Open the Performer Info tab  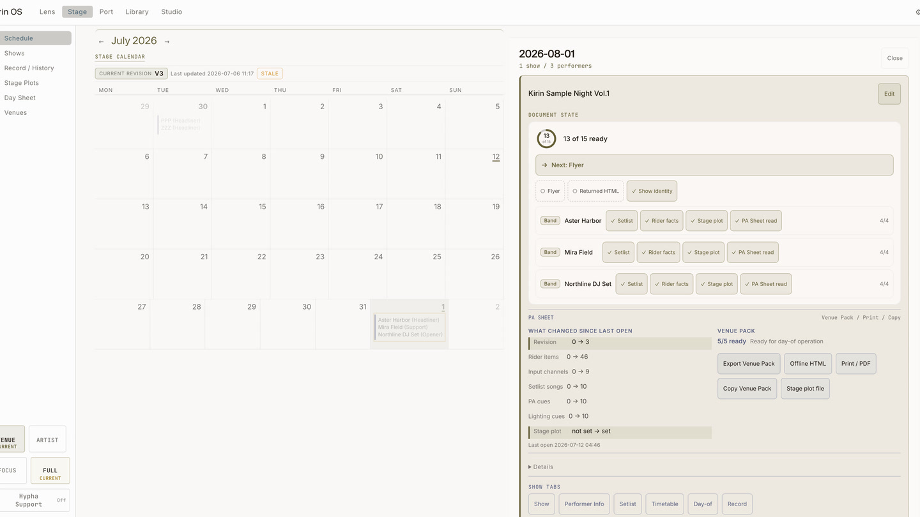pos(584,504)
